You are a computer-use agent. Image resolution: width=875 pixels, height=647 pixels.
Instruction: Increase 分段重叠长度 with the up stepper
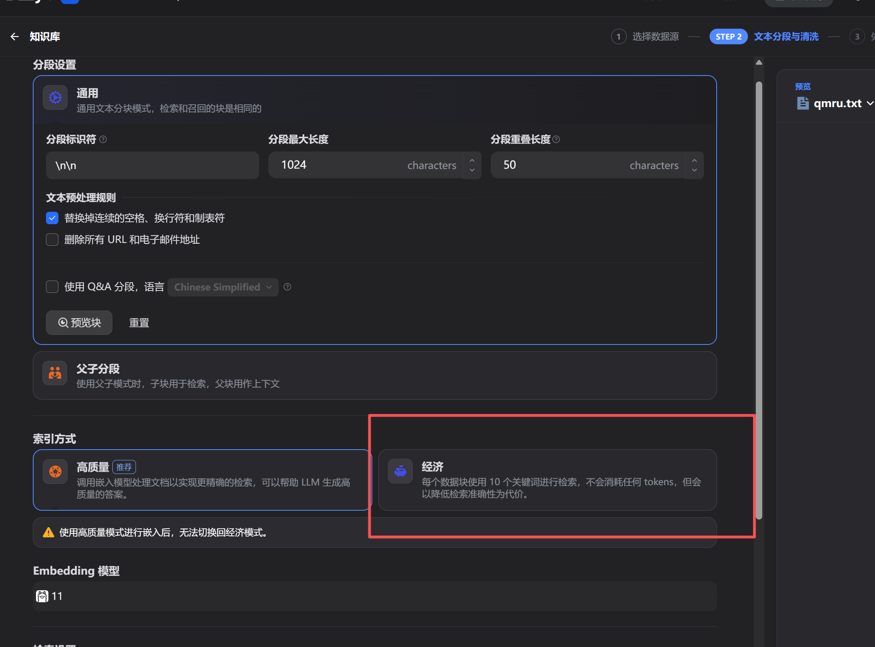tap(694, 160)
